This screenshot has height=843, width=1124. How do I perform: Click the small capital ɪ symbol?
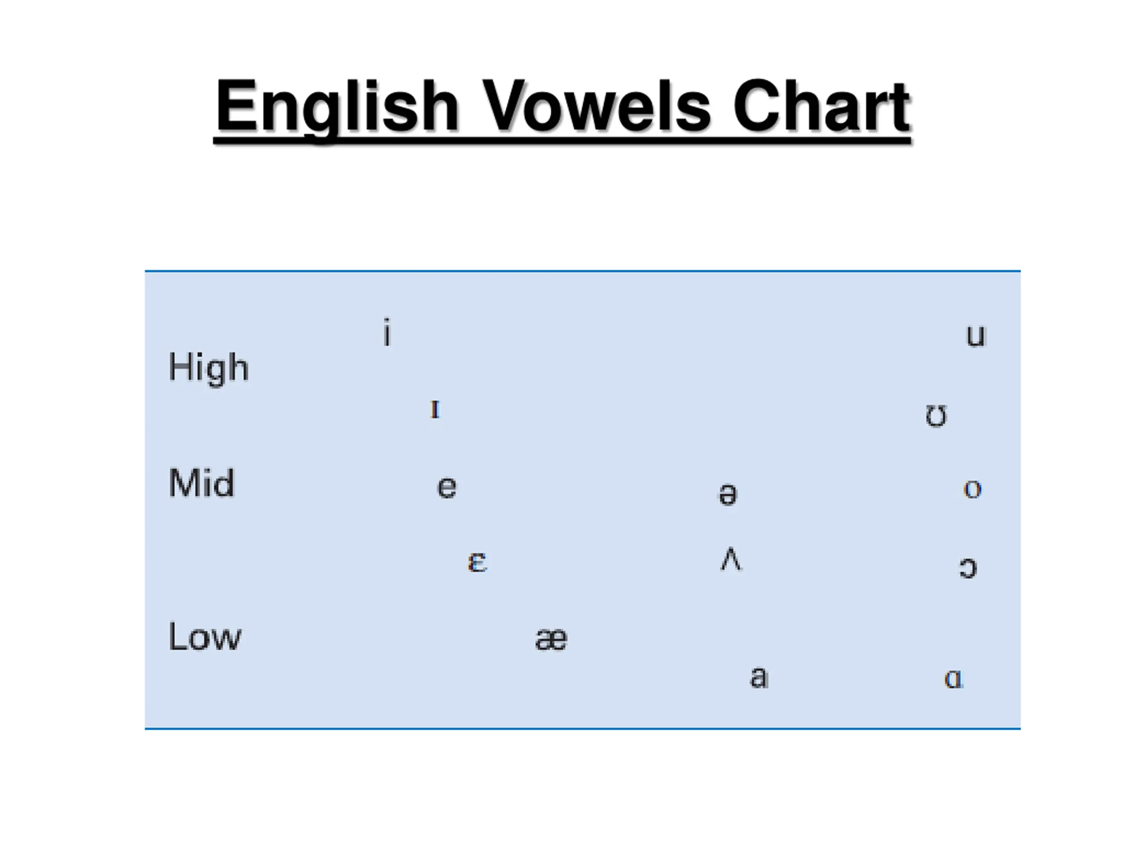pyautogui.click(x=435, y=410)
